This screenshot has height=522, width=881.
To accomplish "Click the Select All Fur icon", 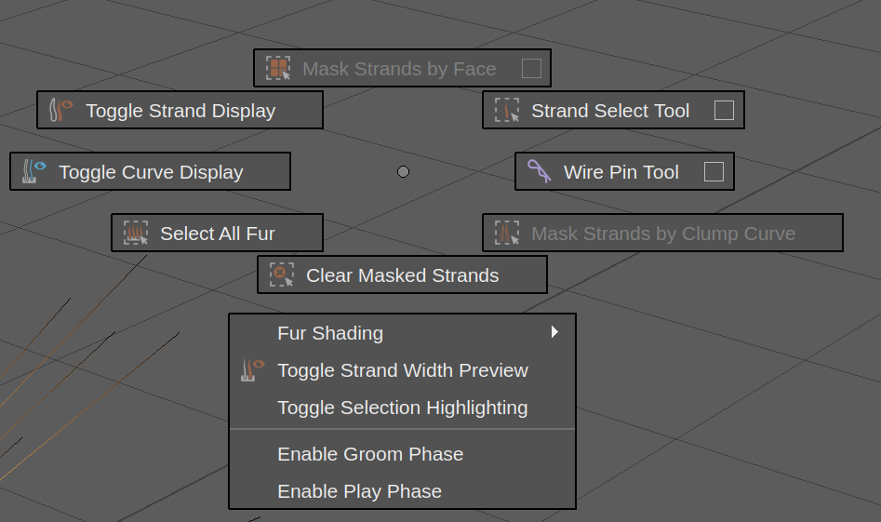I will (x=136, y=233).
